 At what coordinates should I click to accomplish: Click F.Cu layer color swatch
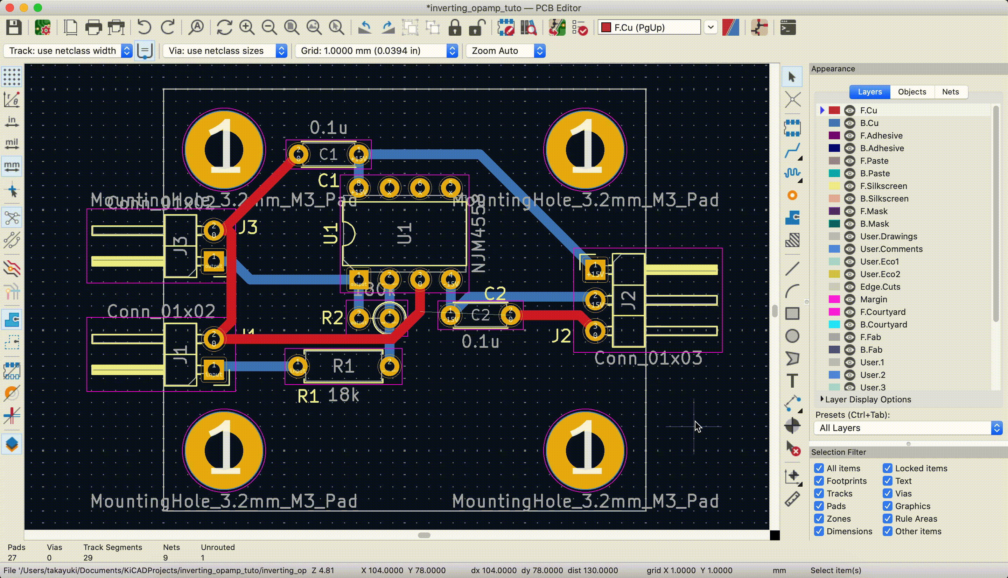pos(834,110)
